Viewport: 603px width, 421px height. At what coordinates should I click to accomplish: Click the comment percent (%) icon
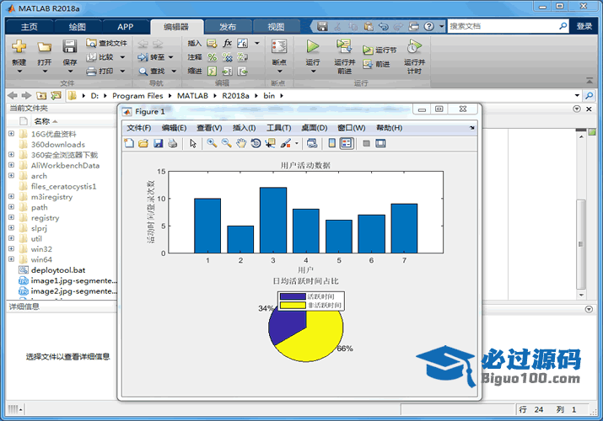(x=212, y=57)
